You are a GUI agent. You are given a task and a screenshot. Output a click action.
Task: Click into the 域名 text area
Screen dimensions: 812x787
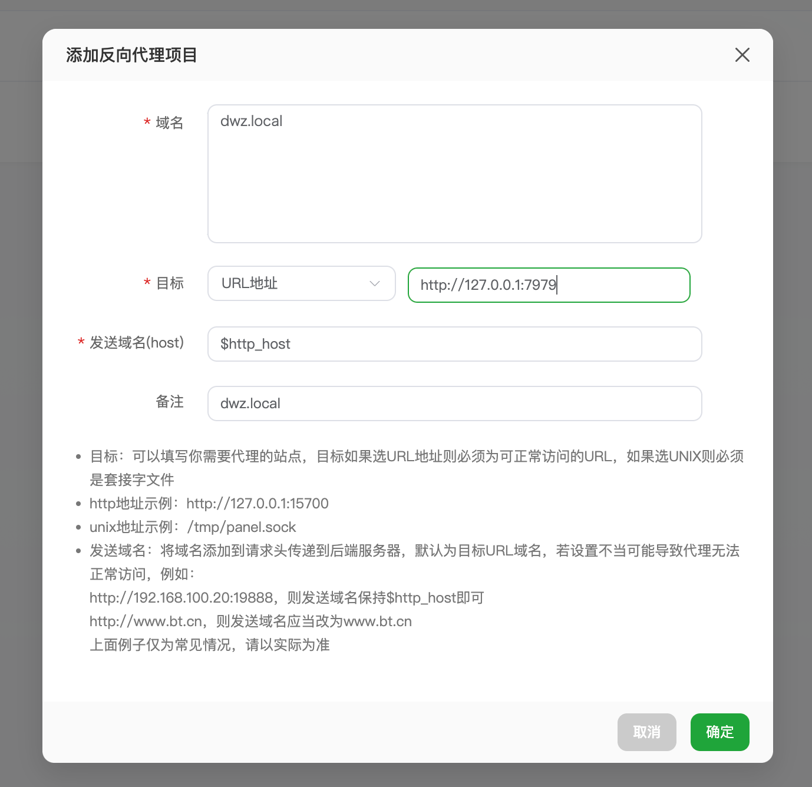[x=454, y=174]
